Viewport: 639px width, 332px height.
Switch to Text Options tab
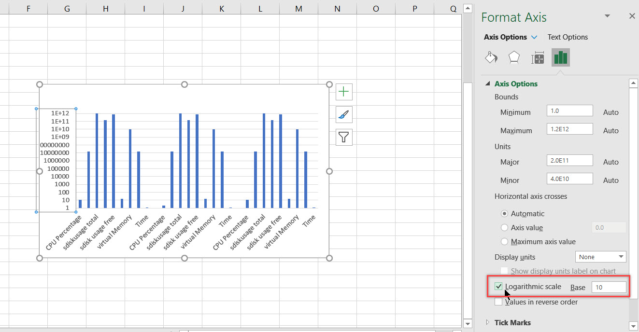568,37
